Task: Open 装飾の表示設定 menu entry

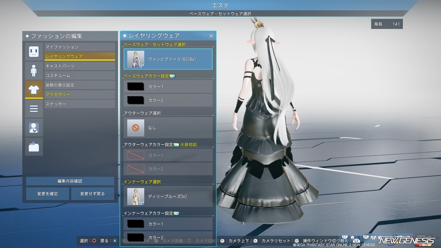Action: [x=80, y=85]
